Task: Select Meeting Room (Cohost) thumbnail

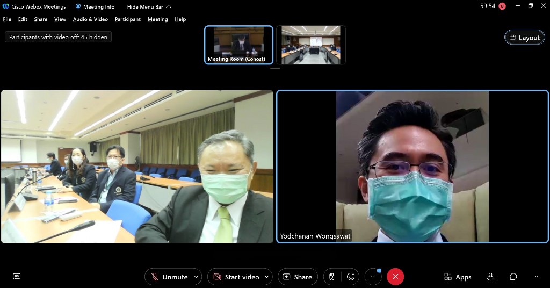Action: pos(238,45)
